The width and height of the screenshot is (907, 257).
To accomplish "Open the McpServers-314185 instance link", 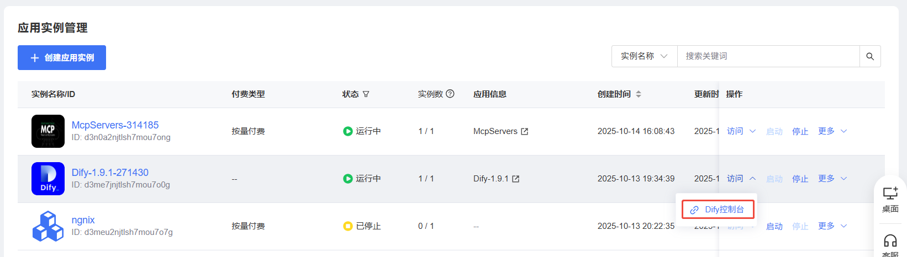I will [115, 125].
